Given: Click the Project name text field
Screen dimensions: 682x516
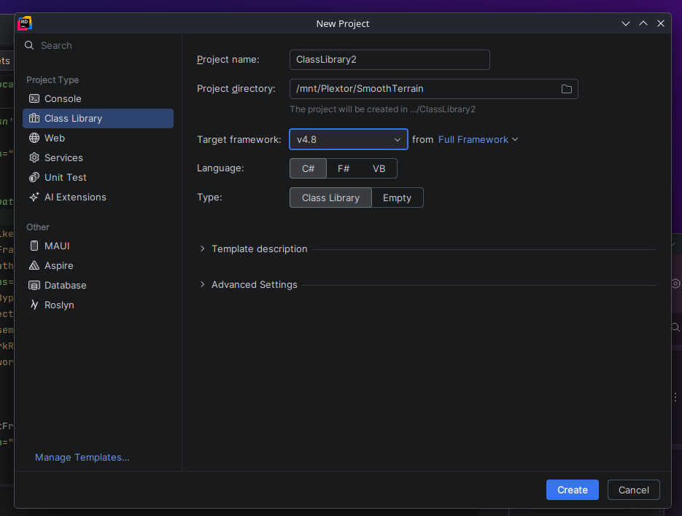Looking at the screenshot, I should tap(389, 60).
